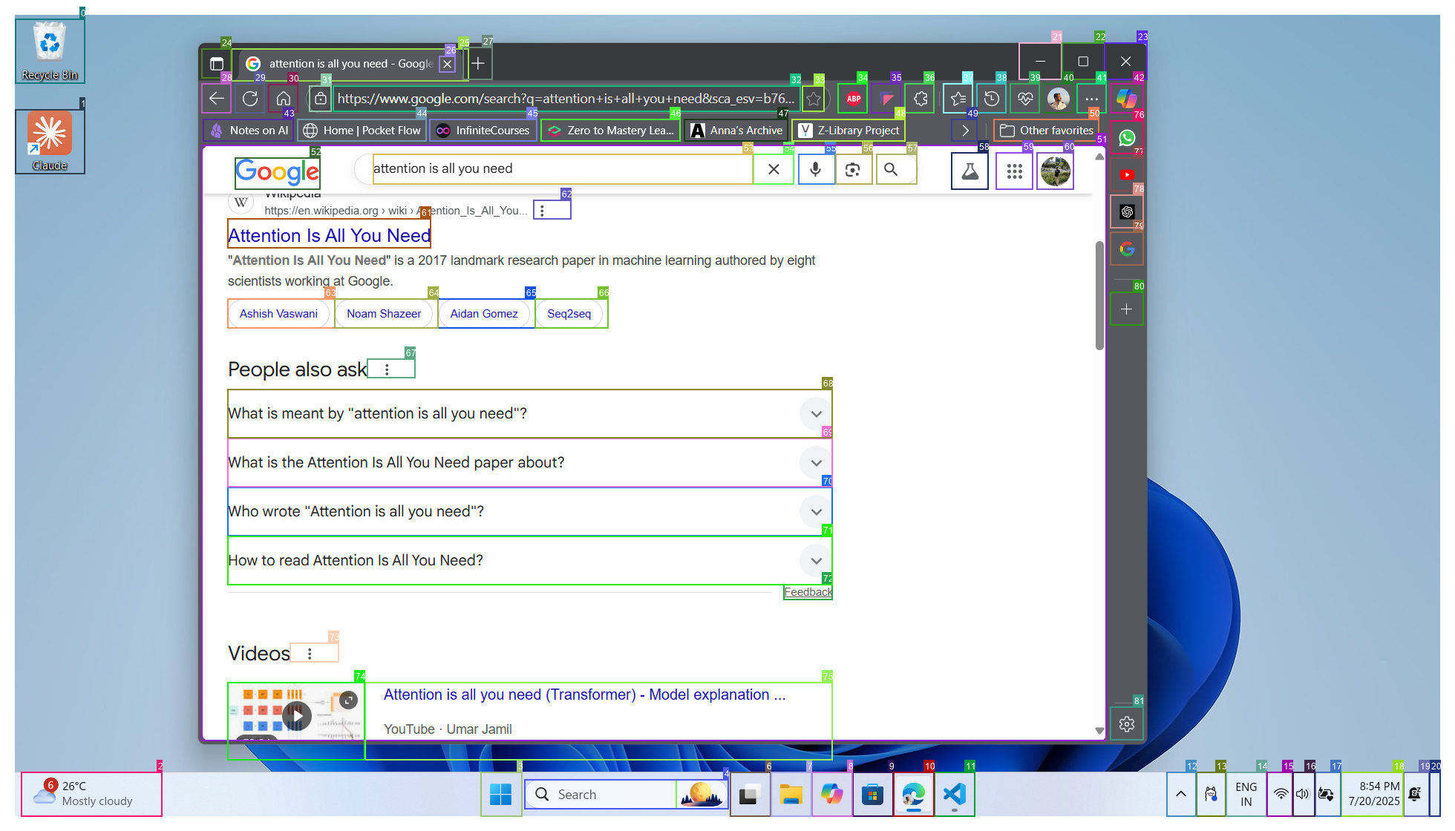Screen dimensions: 1455x831
Task: Click the Ashish Vaswani chip
Action: click(278, 313)
